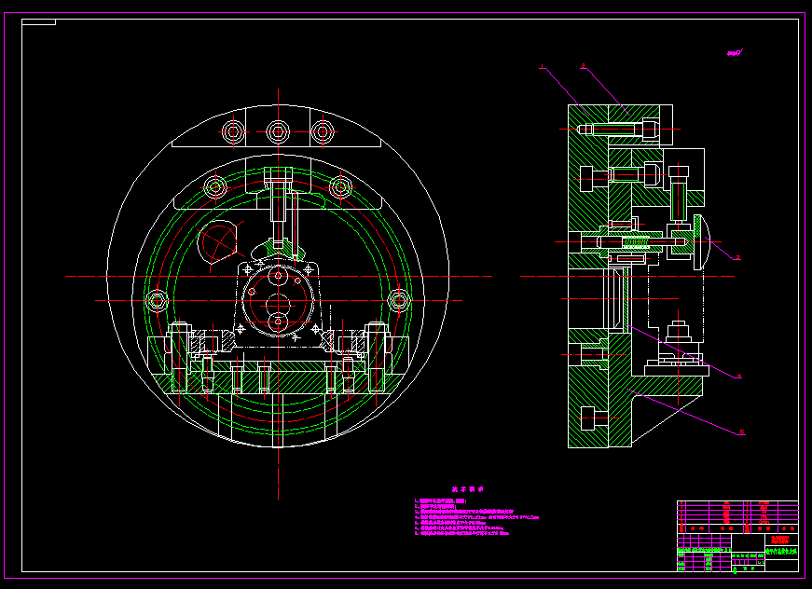Viewport: 812px width, 589px height.
Task: Pick the left bolt of the top clamp plate
Action: (233, 131)
